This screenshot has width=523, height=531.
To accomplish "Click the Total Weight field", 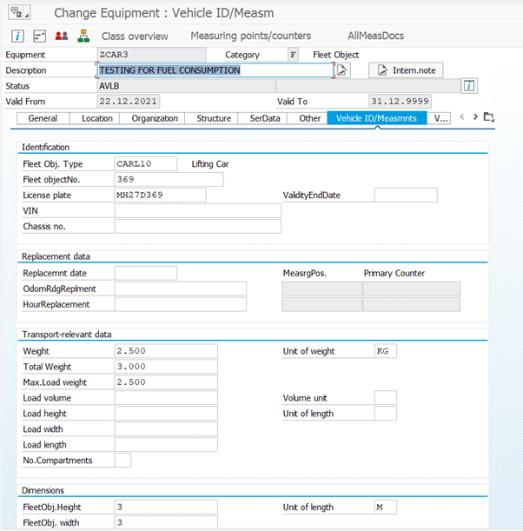I will 166,367.
